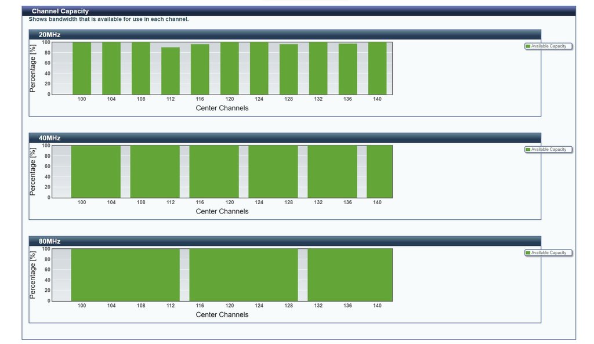Click Center Channels label under 20MHz chart
The height and width of the screenshot is (344, 594).
(x=222, y=108)
